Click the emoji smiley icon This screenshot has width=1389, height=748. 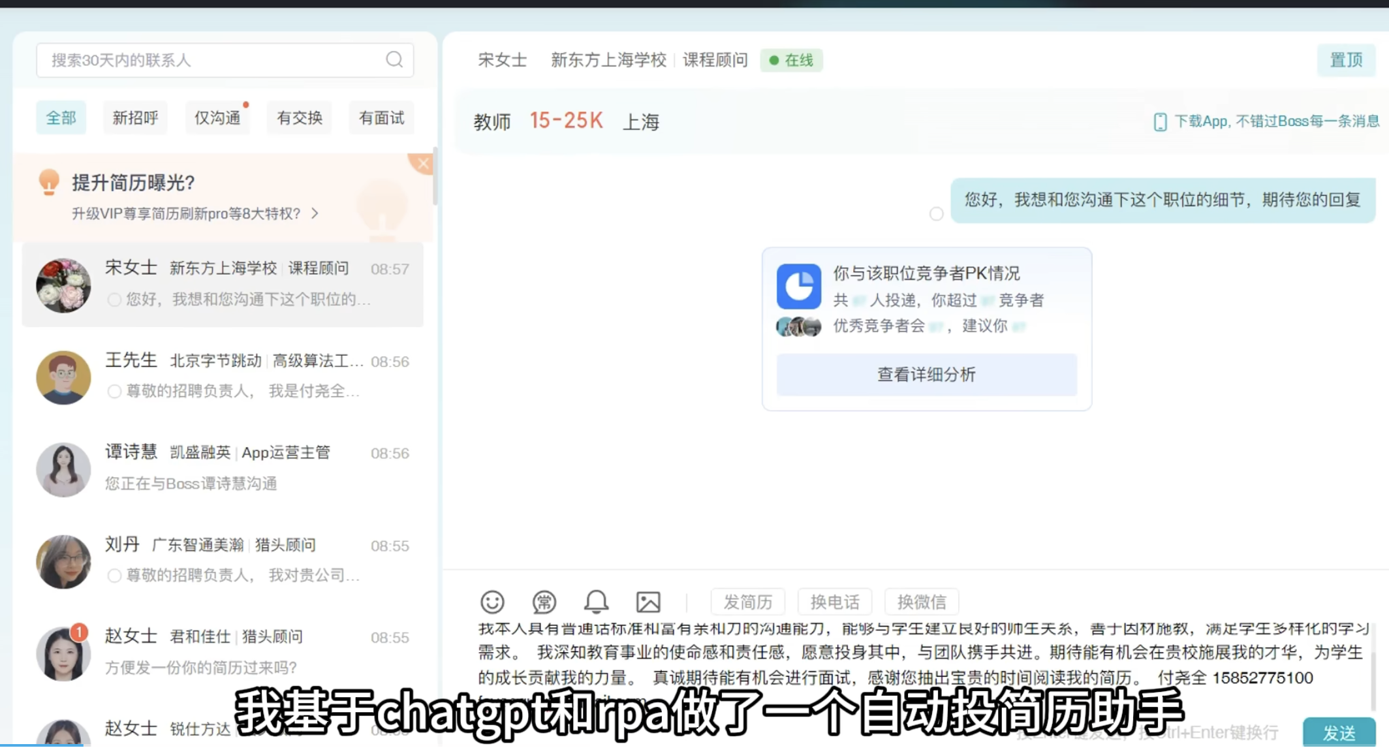click(x=492, y=602)
